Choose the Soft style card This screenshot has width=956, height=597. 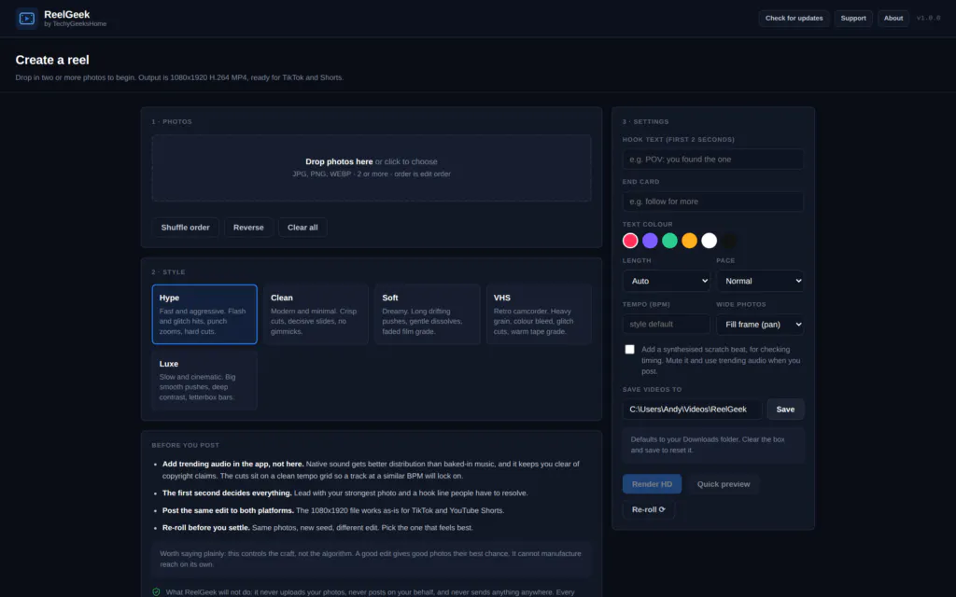pos(428,314)
